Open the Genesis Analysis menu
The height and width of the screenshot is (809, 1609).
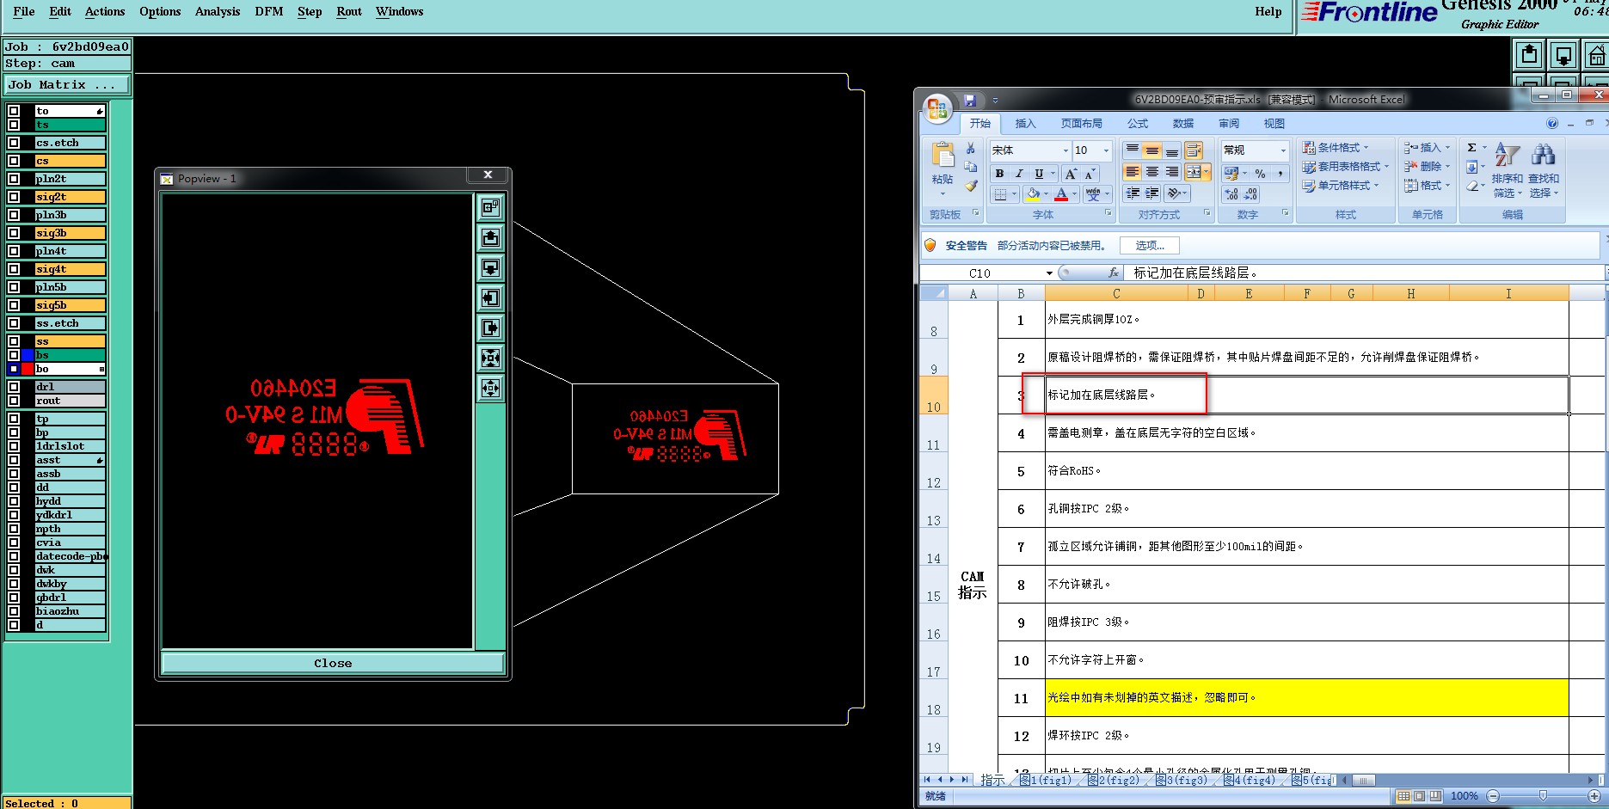pyautogui.click(x=218, y=11)
